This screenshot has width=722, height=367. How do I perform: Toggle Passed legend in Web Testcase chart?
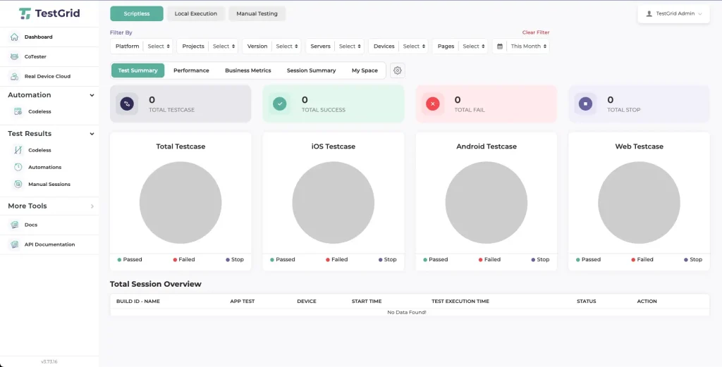click(588, 260)
